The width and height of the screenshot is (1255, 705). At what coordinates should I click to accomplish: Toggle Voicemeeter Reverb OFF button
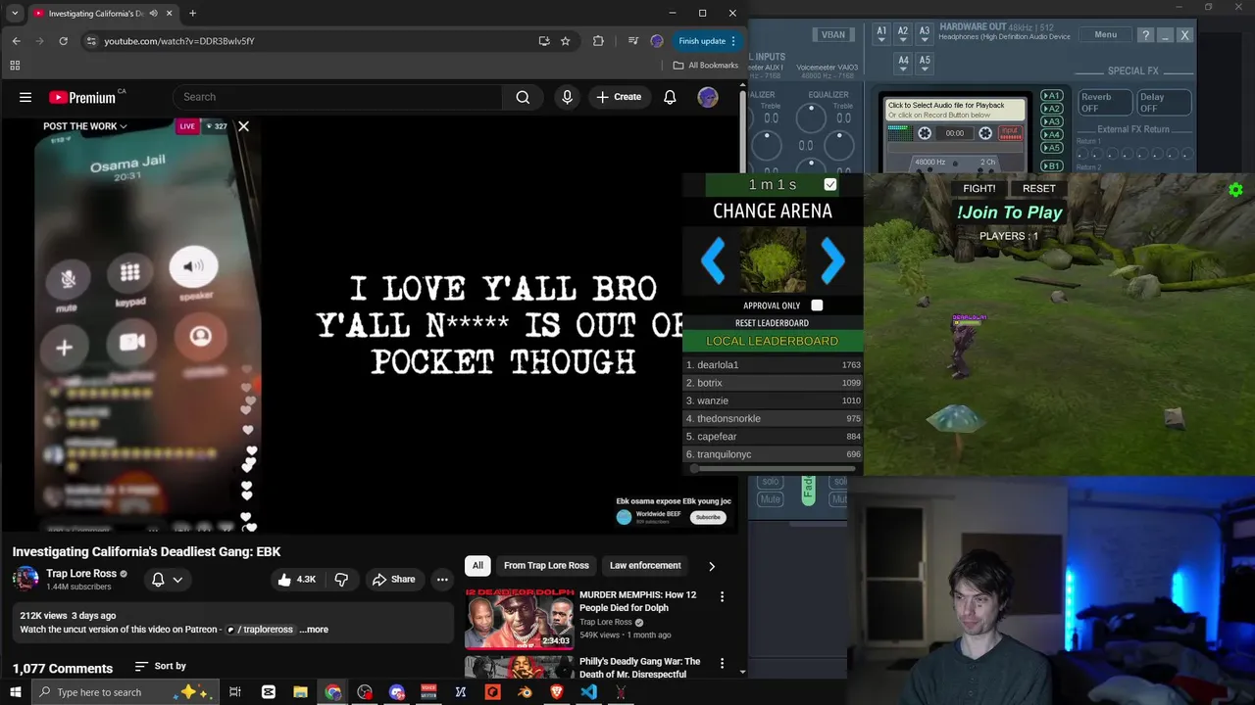1104,103
